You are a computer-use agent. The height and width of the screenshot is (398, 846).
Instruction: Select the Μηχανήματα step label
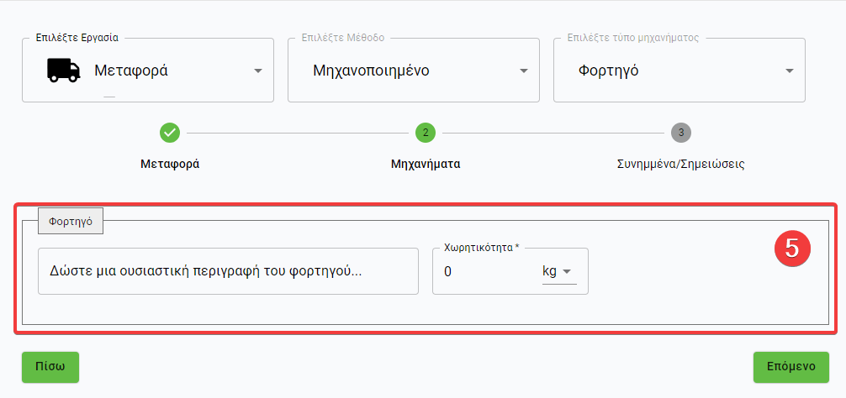click(x=426, y=164)
